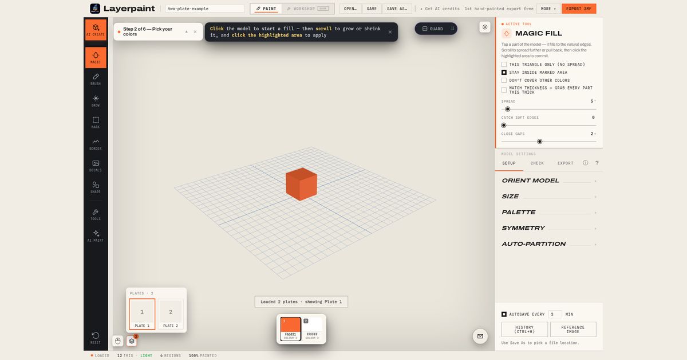Click the mouse controls icon
The width and height of the screenshot is (687, 360).
[118, 341]
